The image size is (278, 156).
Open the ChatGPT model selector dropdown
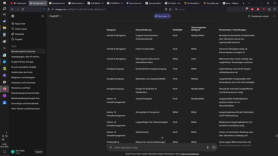55,16
